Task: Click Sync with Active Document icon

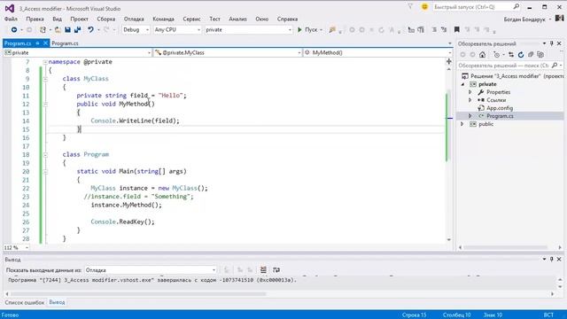Action: click(511, 55)
